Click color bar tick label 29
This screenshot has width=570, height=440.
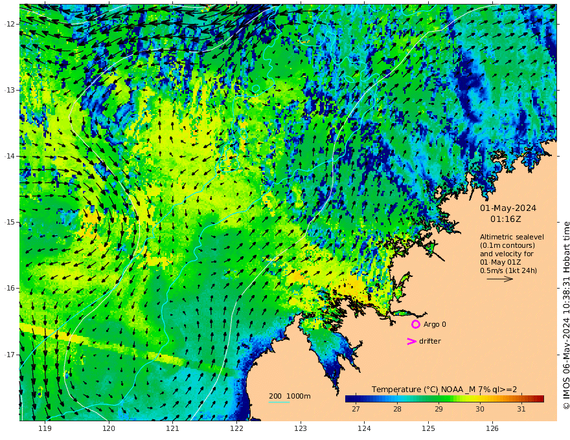click(x=439, y=409)
